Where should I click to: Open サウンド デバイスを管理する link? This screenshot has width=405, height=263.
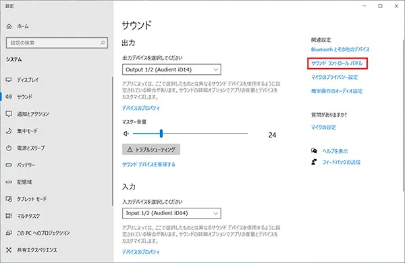[x=148, y=164]
